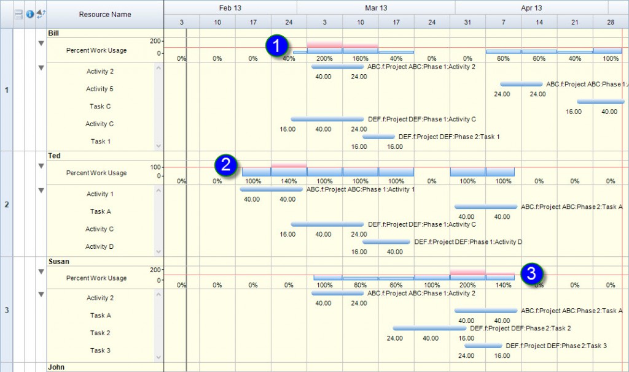Select the John resource row
This screenshot has width=629, height=372.
pyautogui.click(x=56, y=366)
